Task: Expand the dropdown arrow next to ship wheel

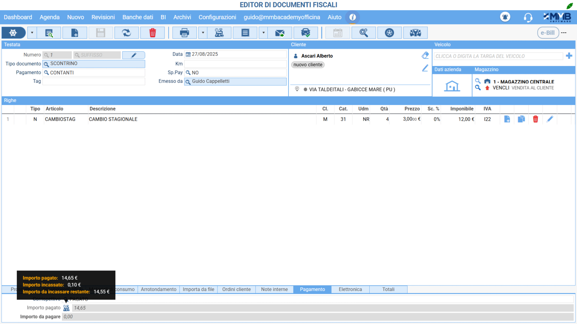Action: pyautogui.click(x=32, y=33)
